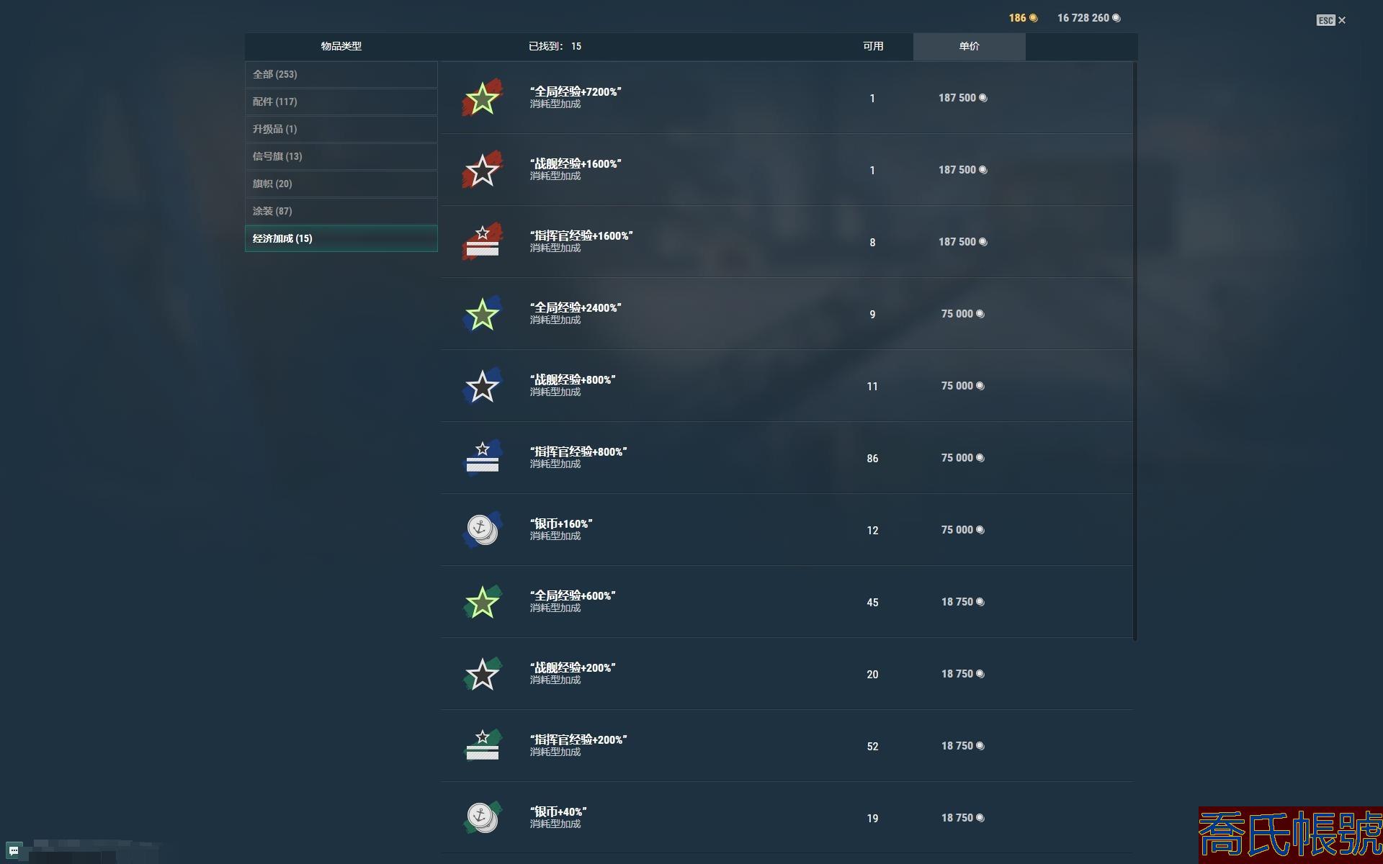Screen dimensions: 1383x864
Task: Open the chat icon at bottom left
Action: pos(14,851)
